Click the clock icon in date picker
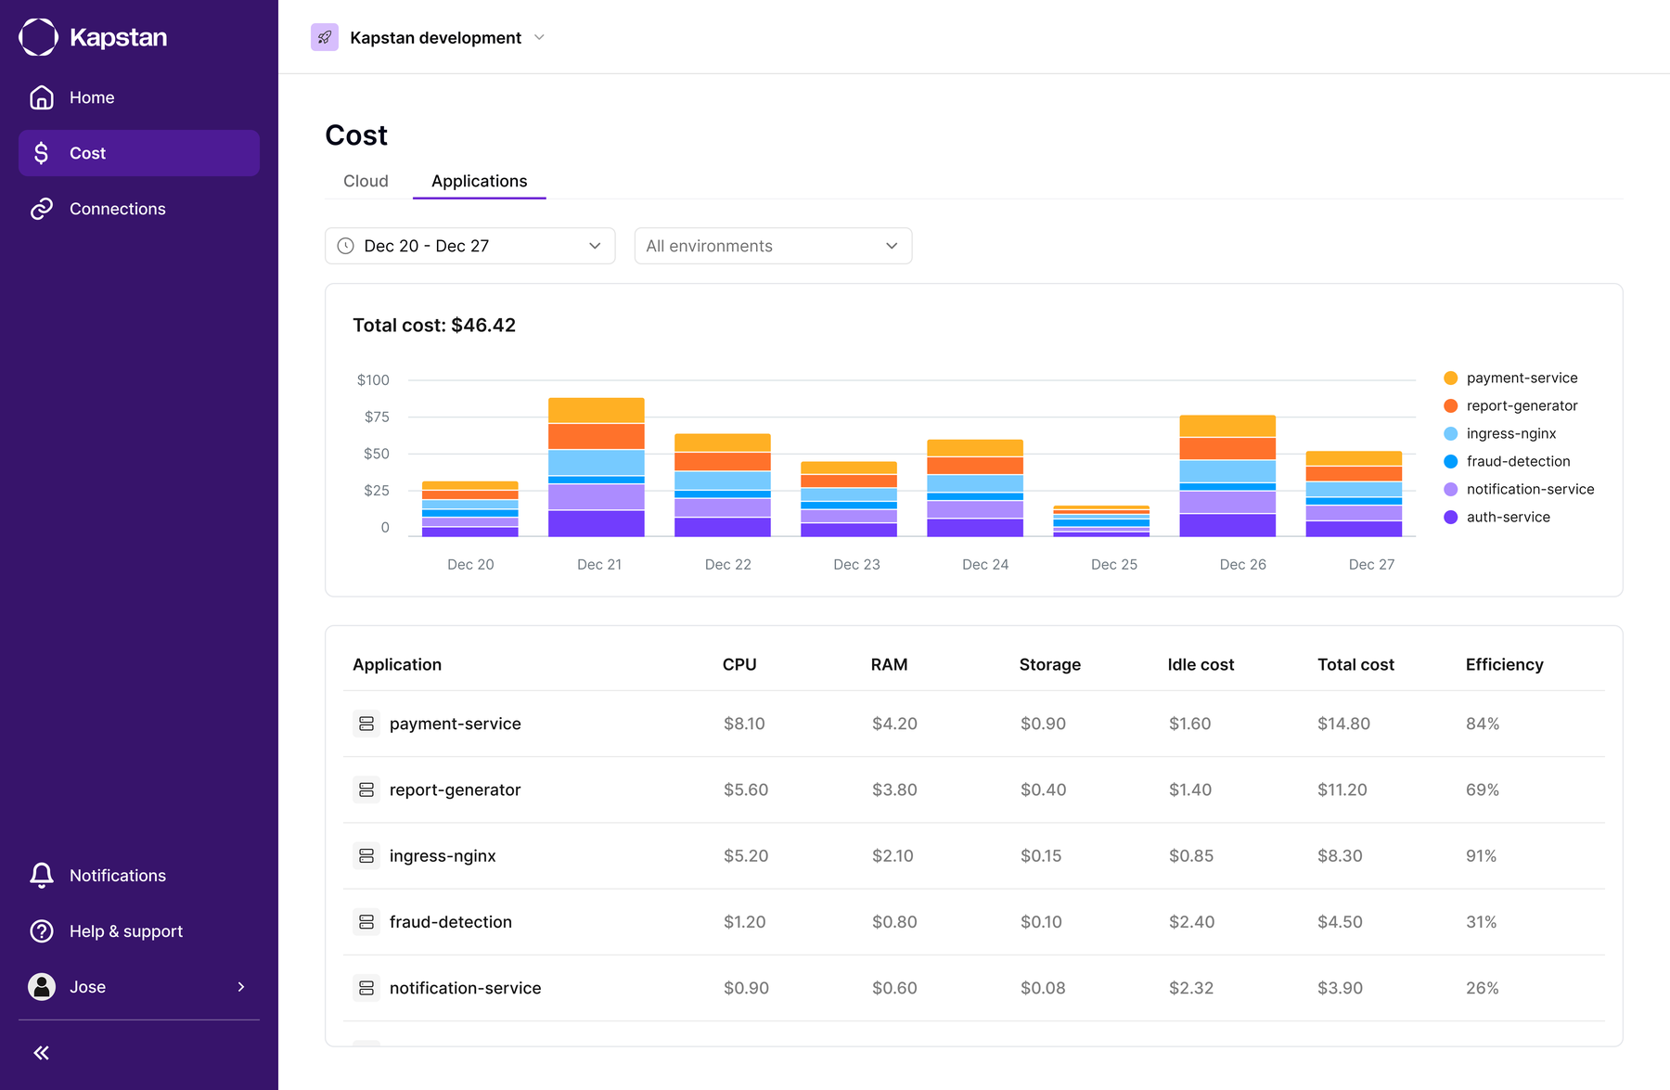 345,246
